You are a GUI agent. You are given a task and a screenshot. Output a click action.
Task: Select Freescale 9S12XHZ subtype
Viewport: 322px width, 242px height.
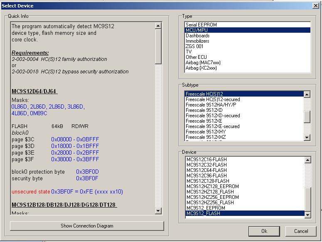[244, 137]
